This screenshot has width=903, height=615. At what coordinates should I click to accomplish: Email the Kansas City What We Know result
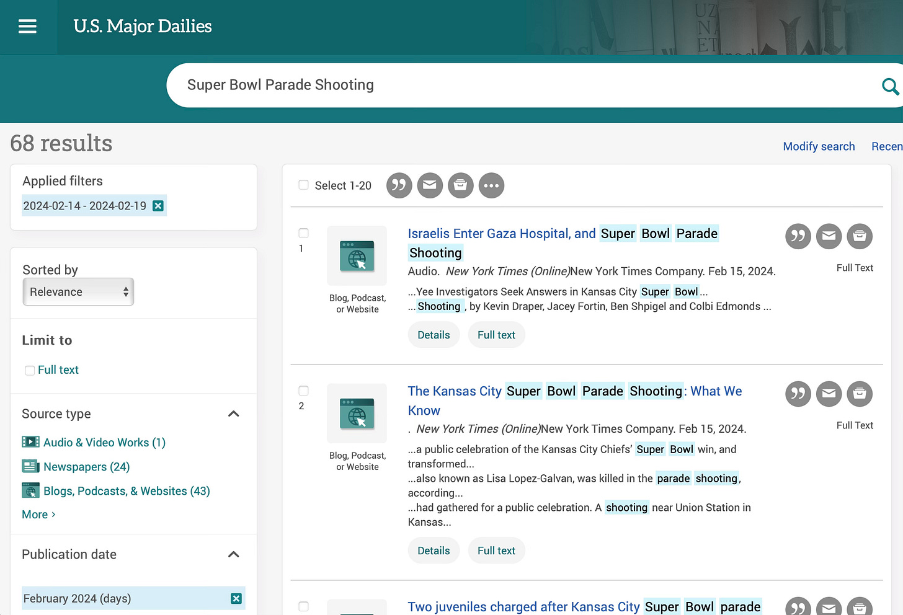(829, 394)
